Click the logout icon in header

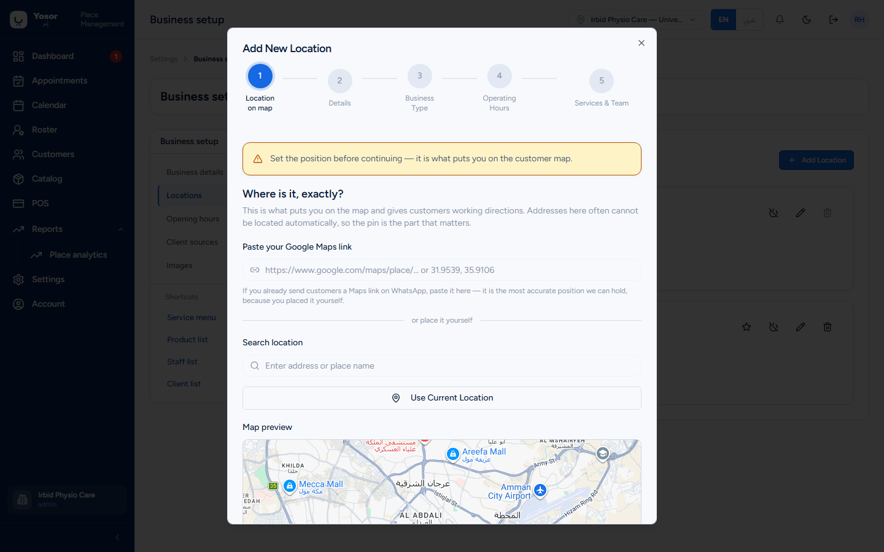tap(833, 20)
